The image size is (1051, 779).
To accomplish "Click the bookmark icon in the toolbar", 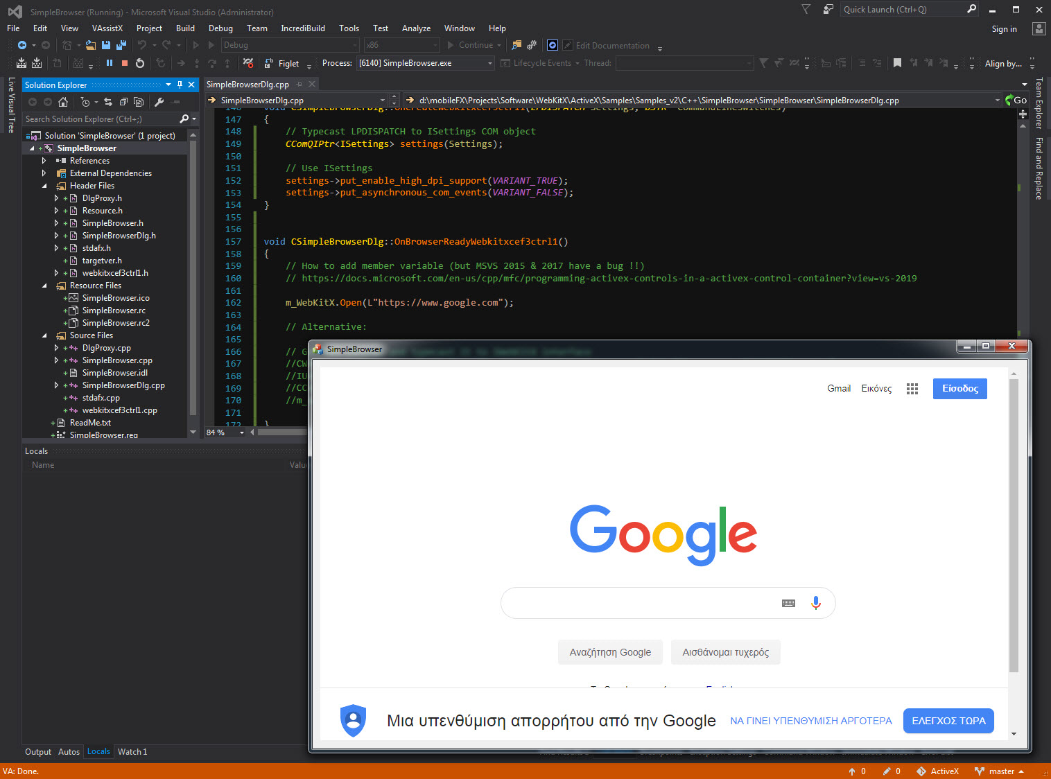I will click(x=897, y=63).
